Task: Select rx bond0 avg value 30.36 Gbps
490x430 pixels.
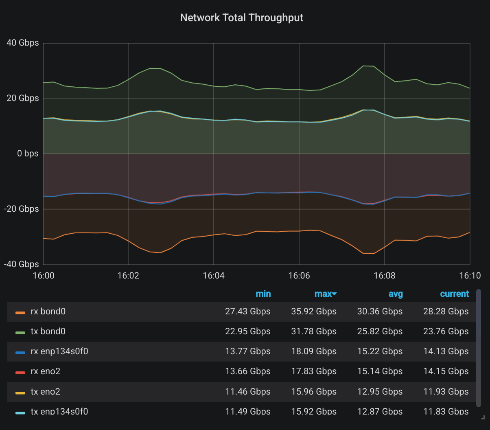Action: point(380,312)
